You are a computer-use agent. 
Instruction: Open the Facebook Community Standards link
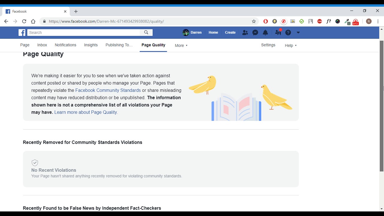pos(108,90)
